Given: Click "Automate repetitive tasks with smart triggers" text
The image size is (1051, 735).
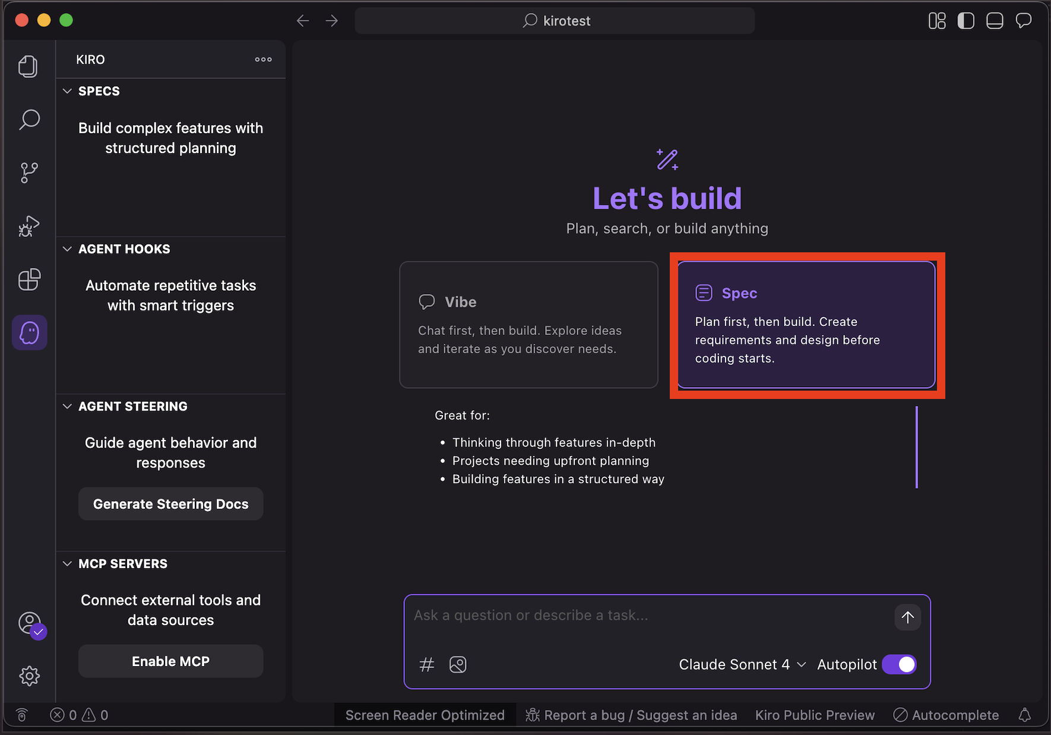Looking at the screenshot, I should click(x=170, y=295).
